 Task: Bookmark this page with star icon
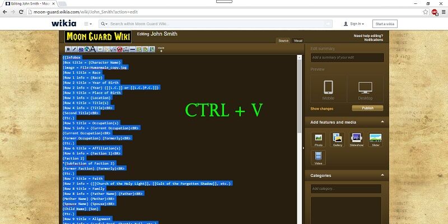pos(426,12)
